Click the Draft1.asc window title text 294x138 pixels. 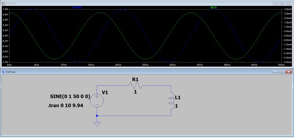tap(10, 72)
